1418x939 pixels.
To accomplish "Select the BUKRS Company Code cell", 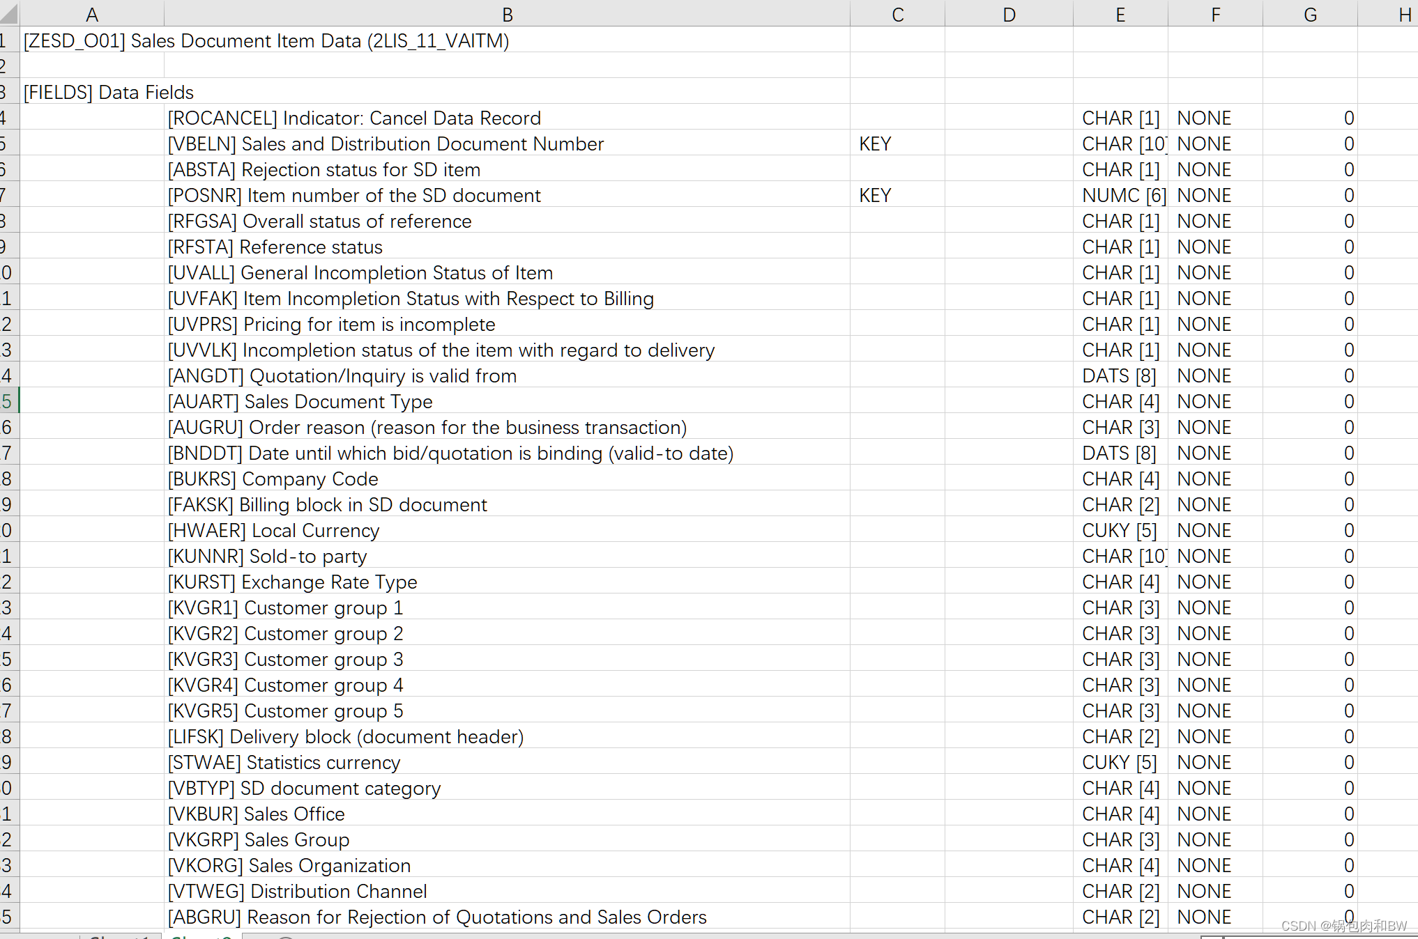I will pos(273,479).
